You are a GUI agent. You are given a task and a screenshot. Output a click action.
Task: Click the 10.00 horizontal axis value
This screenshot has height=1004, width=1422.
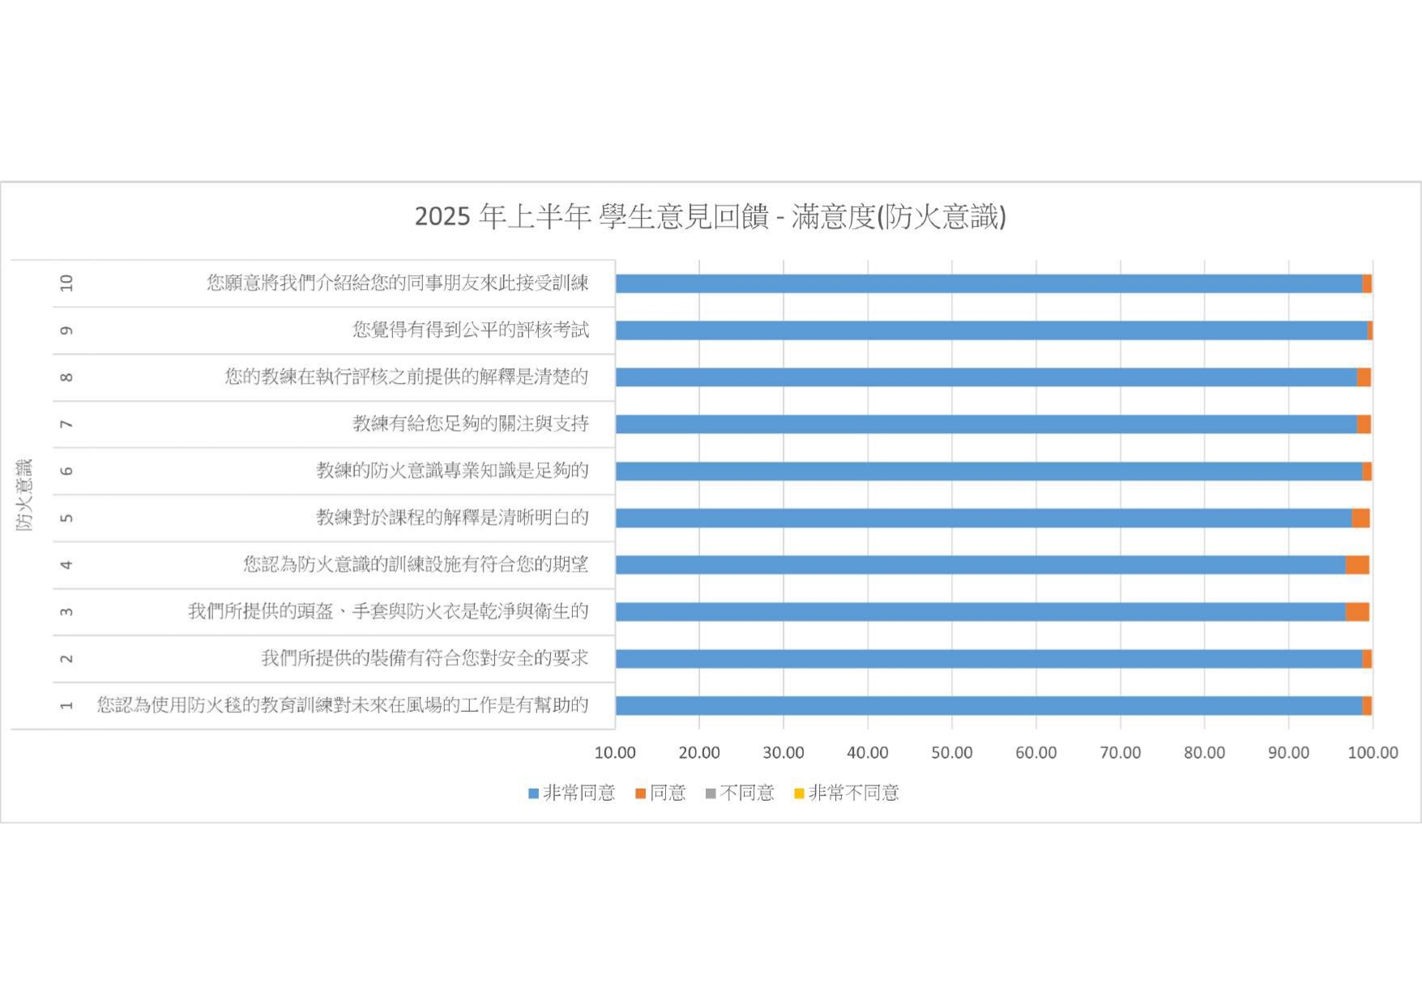pyautogui.click(x=615, y=753)
